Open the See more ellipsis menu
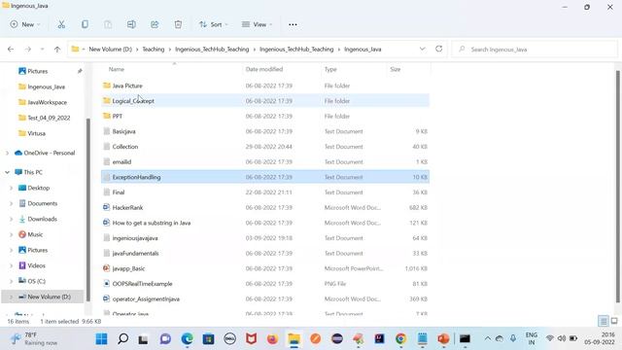The image size is (622, 350). (293, 24)
